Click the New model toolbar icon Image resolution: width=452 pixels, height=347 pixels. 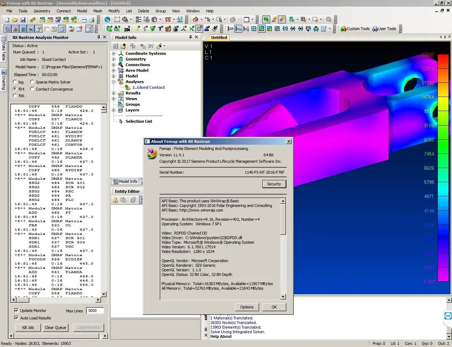click(7, 20)
